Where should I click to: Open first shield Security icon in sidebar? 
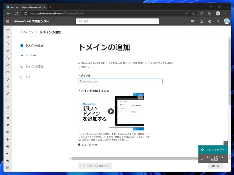pos(8,118)
